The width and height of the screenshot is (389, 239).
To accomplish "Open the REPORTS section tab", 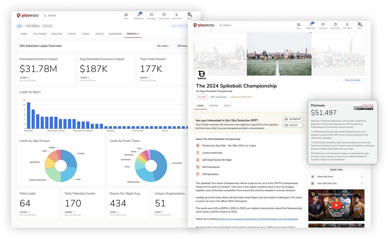I will 133,34.
